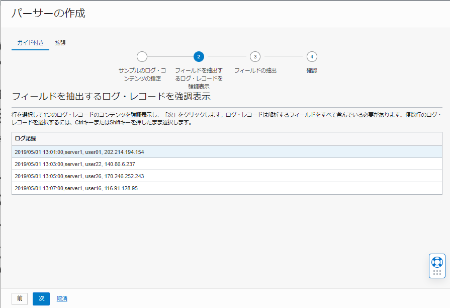Open the 拡張 tab
The width and height of the screenshot is (450, 308).
pos(60,43)
